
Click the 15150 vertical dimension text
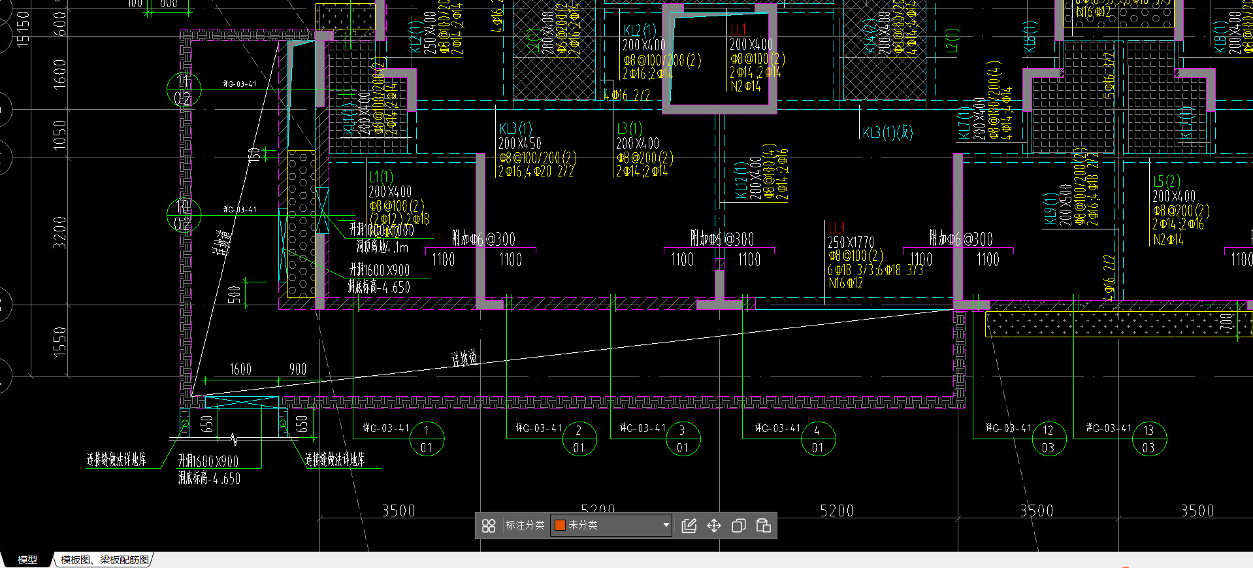23,29
